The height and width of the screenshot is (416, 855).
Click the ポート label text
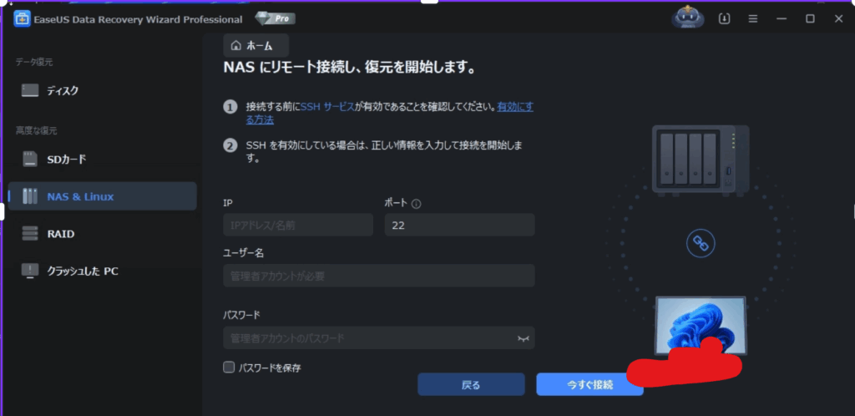pyautogui.click(x=397, y=203)
